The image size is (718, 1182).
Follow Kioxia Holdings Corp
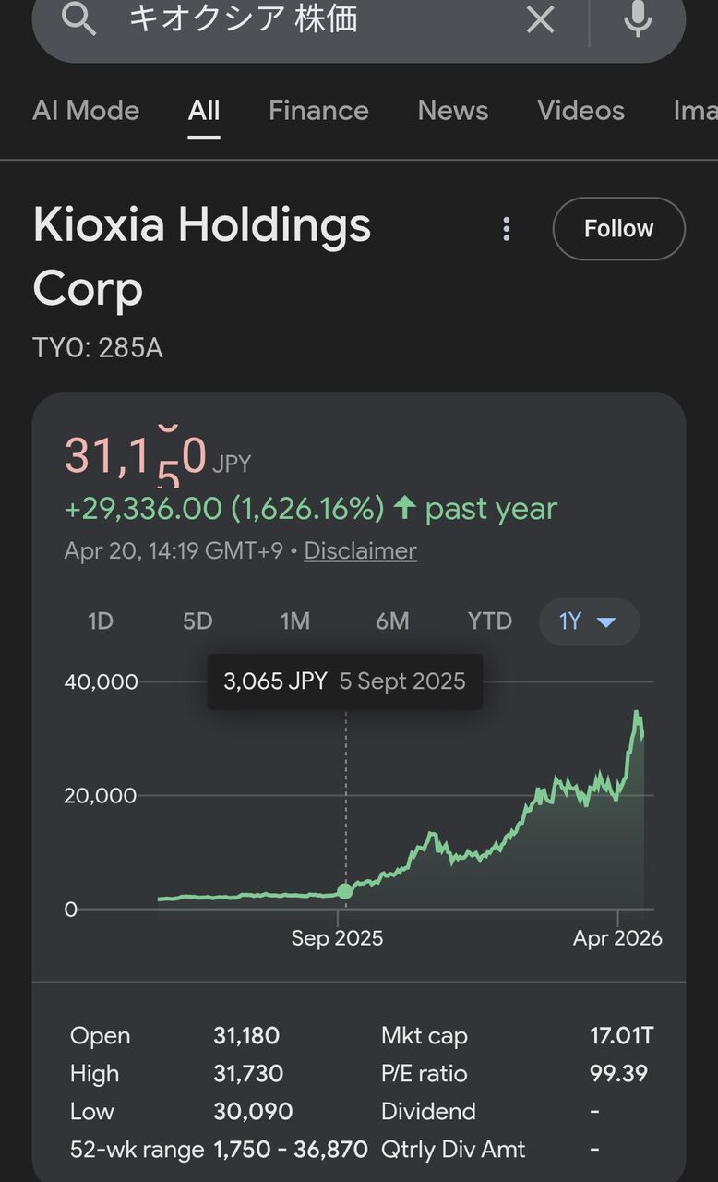pyautogui.click(x=618, y=229)
